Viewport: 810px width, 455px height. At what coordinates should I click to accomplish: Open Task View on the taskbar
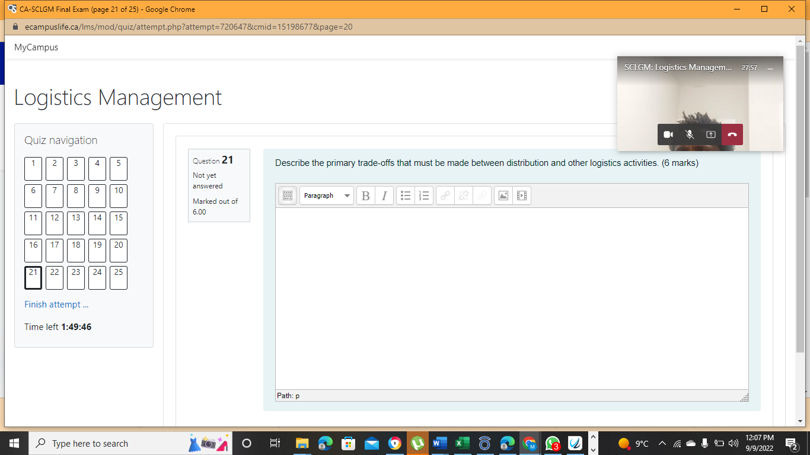pos(275,443)
